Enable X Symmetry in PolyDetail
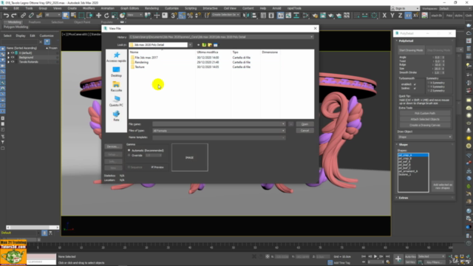473x266 pixels. [x=429, y=83]
